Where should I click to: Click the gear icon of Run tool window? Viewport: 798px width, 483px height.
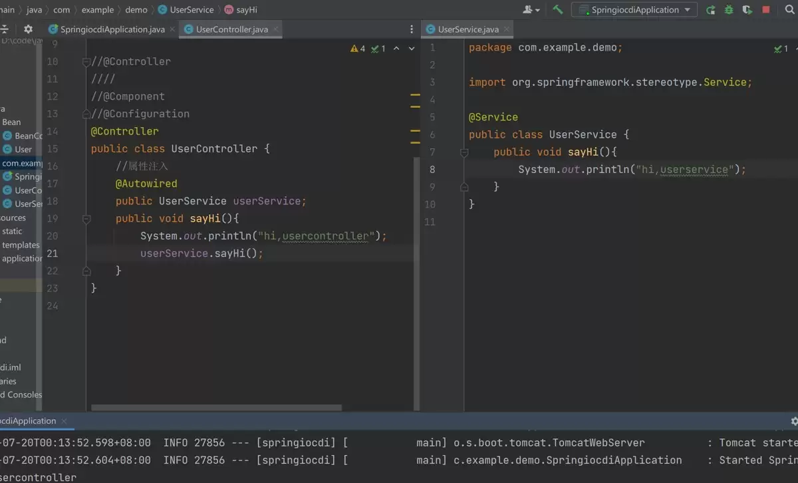point(794,421)
